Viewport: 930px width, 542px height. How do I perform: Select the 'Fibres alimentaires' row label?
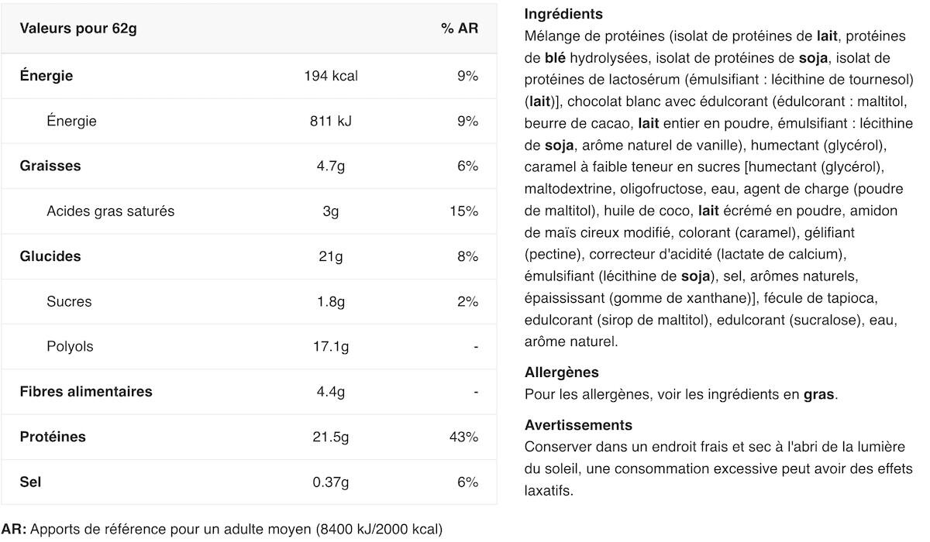(86, 391)
